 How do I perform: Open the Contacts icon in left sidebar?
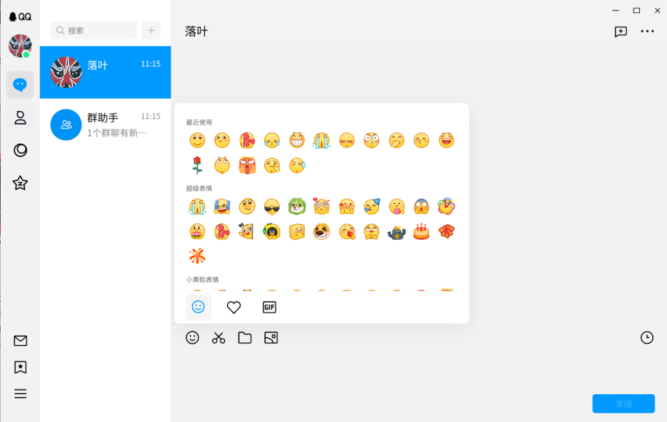tap(20, 118)
